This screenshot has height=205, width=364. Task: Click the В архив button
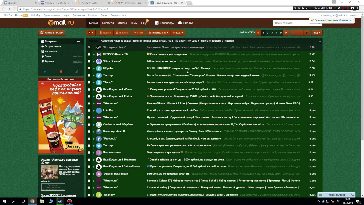point(121,32)
